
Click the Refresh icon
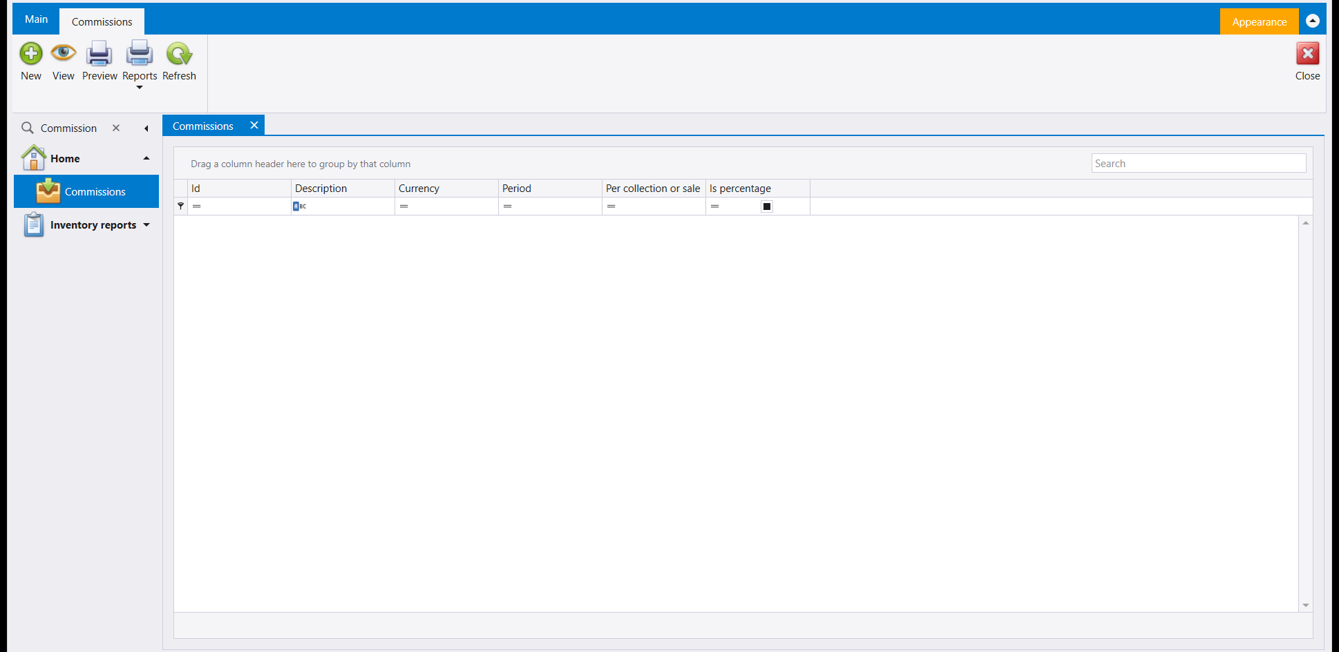tap(179, 53)
